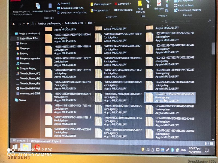Create a new folder with Νέος φάκελος
Image resolution: width=218 pixels, height=163 pixels.
click(x=140, y=7)
